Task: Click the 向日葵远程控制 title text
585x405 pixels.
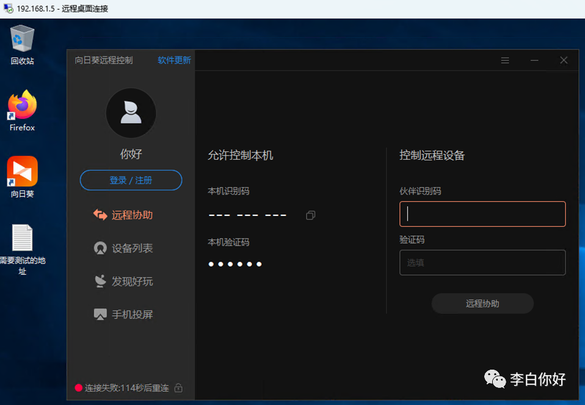Action: point(104,60)
